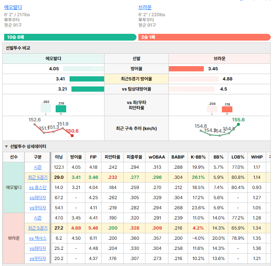
Task: Click the light L bar labeled .204
Action: pyautogui.click(x=212, y=109)
